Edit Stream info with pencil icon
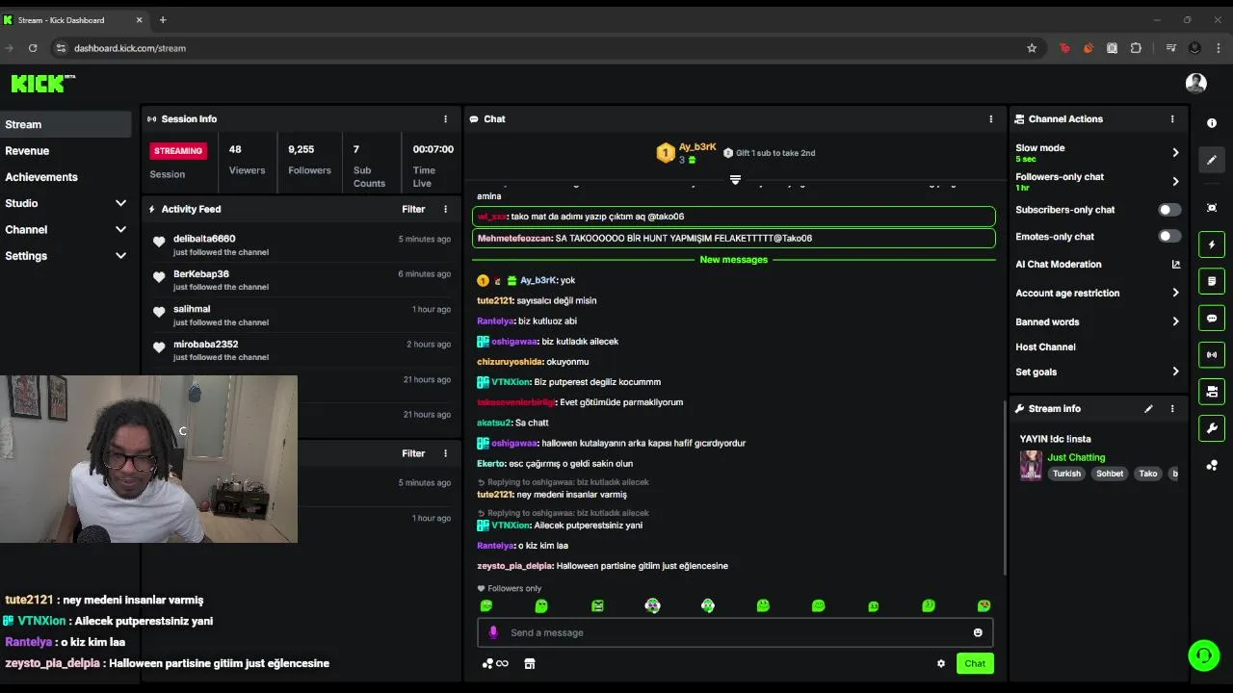1233x693 pixels. click(x=1148, y=409)
